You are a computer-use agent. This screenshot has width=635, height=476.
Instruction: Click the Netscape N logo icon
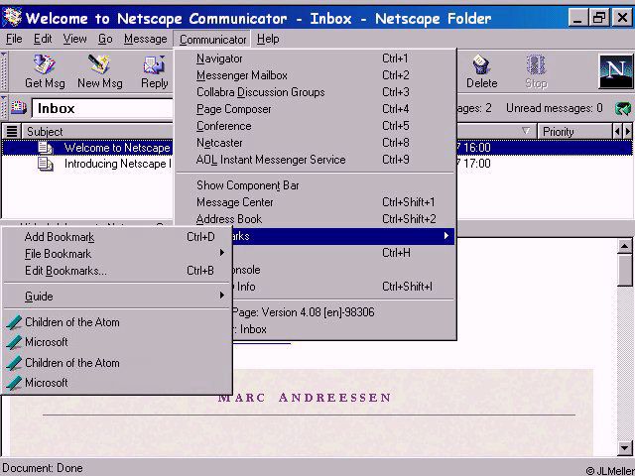616,71
